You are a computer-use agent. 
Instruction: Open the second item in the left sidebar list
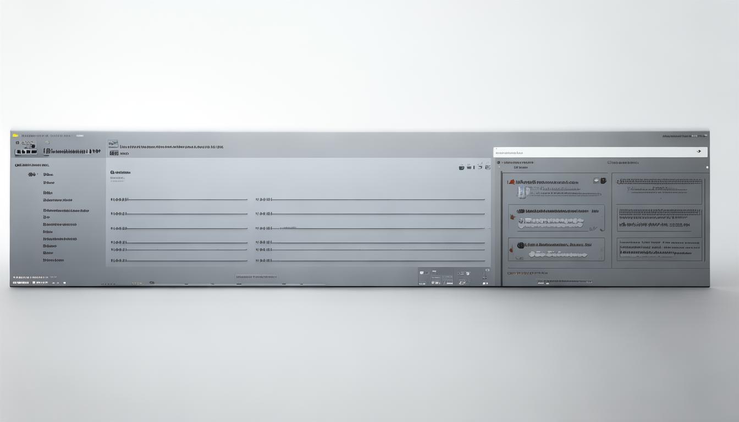pos(49,182)
